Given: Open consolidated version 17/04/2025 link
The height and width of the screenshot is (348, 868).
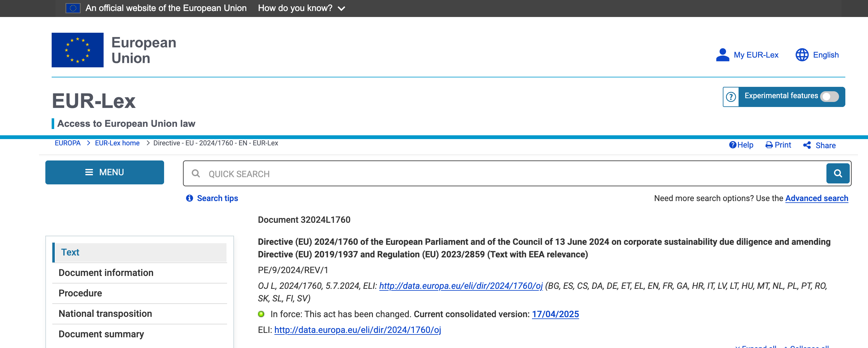Looking at the screenshot, I should (555, 314).
